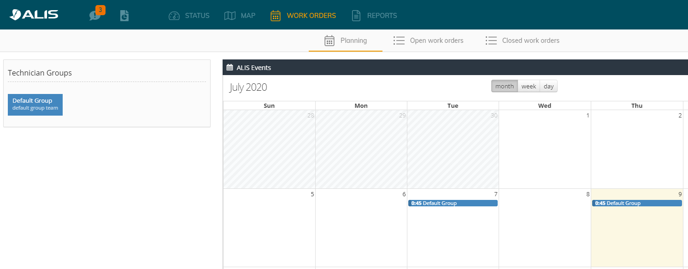Switch calendar to day view

point(548,86)
